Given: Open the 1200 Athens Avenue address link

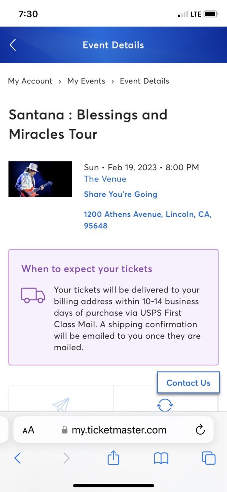Looking at the screenshot, I should coord(148,220).
